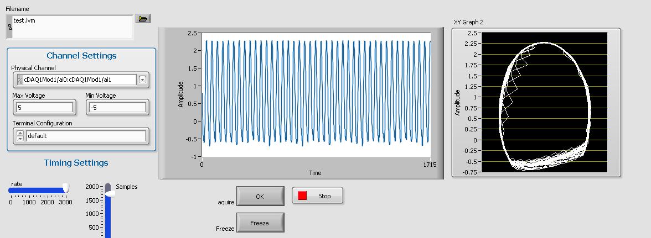Click the Time axis label on waveform graph
The width and height of the screenshot is (651, 238).
coord(315,173)
